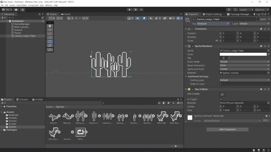
Task: Select the Bird_01 sprite asset
Action: click(x=54, y=118)
